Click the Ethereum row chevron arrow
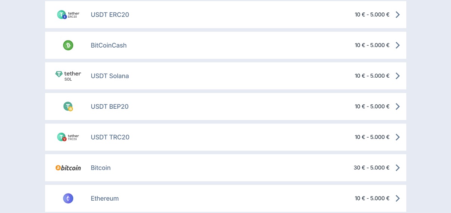The height and width of the screenshot is (213, 451). [x=398, y=198]
